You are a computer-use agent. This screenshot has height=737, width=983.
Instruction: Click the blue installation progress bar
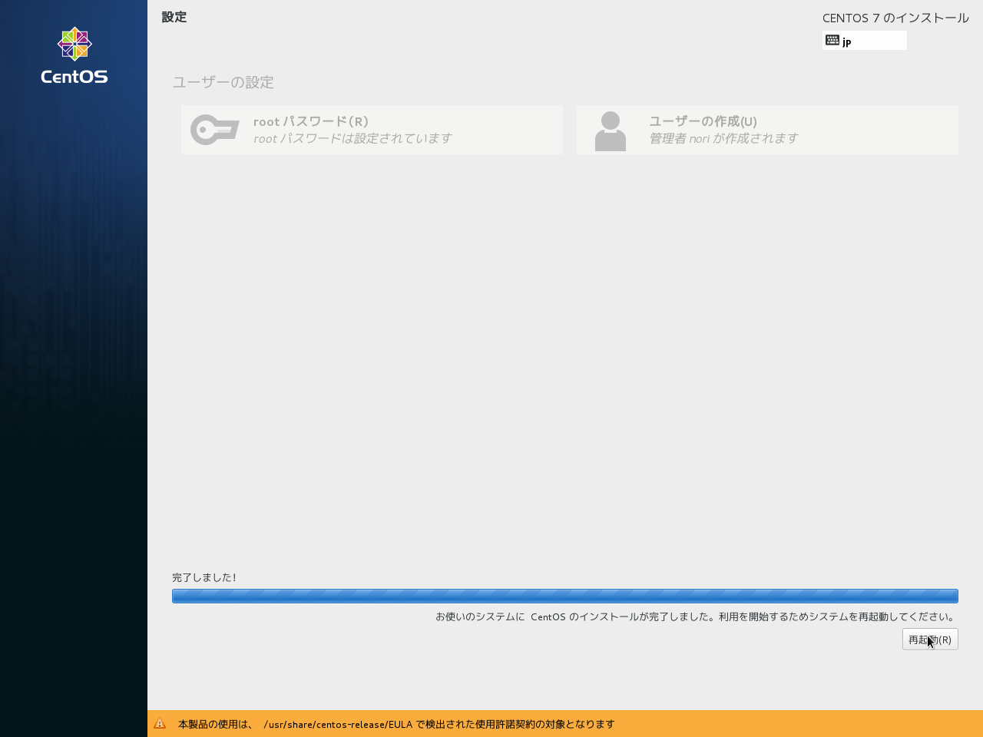point(564,596)
